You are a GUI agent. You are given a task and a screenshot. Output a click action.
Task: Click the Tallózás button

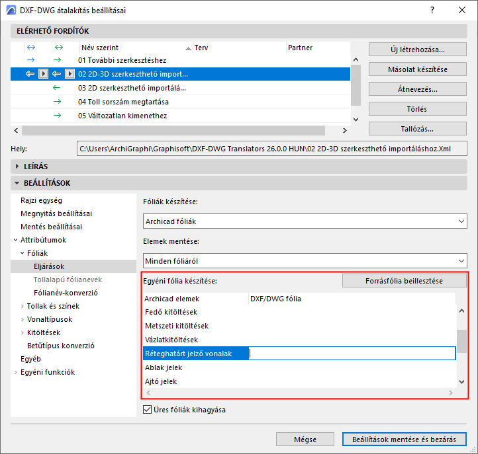(418, 129)
